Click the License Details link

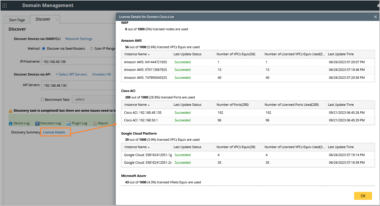tap(54, 132)
